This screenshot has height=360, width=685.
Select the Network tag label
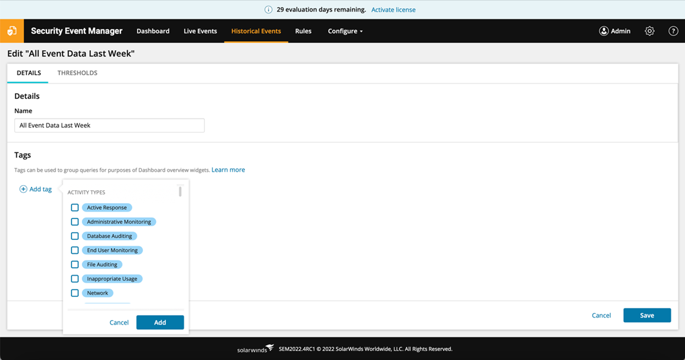click(x=97, y=293)
